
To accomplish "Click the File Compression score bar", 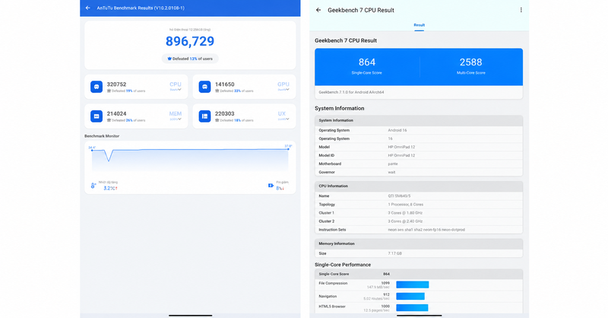I will [413, 285].
